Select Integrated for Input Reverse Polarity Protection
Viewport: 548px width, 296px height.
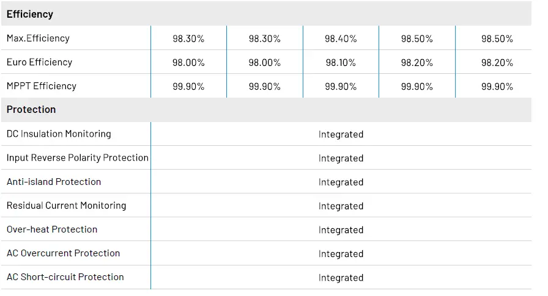point(341,158)
